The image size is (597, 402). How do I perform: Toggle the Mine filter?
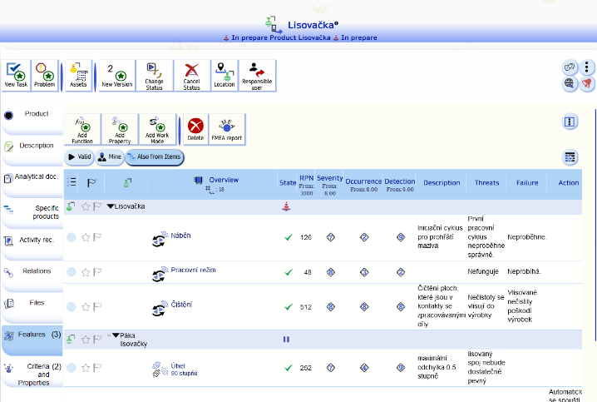click(110, 157)
